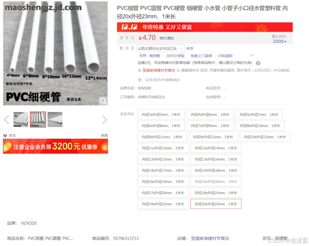
Task: Select highlighted size 内径20x外径23mm, 1米长
Action: point(216,204)
